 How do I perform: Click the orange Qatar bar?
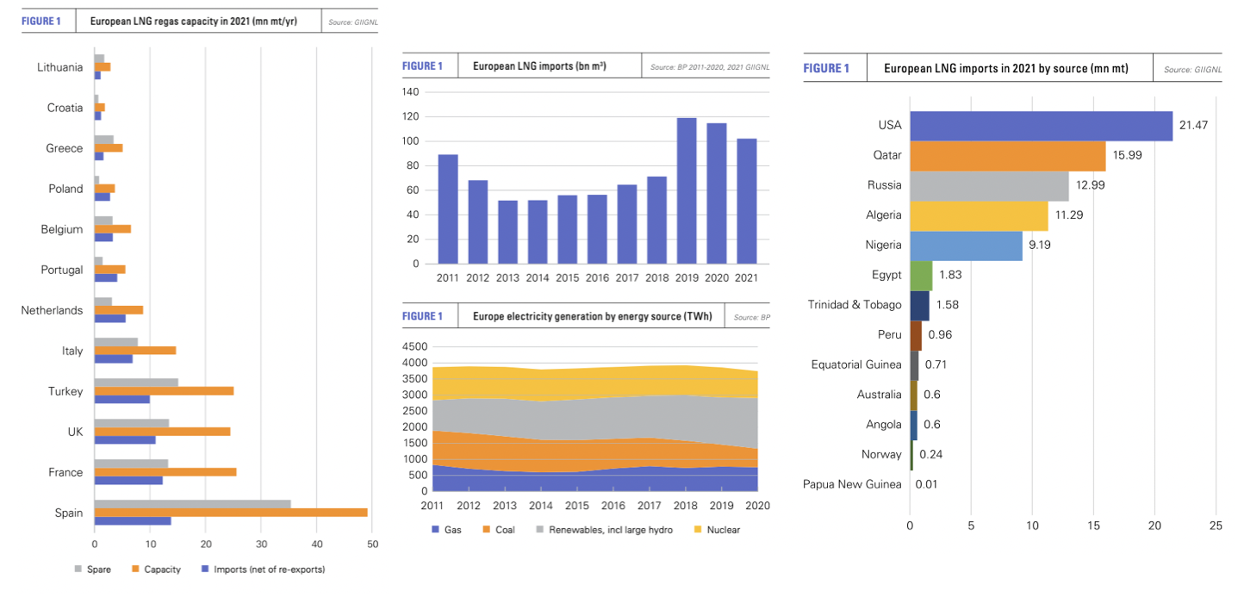click(1007, 156)
